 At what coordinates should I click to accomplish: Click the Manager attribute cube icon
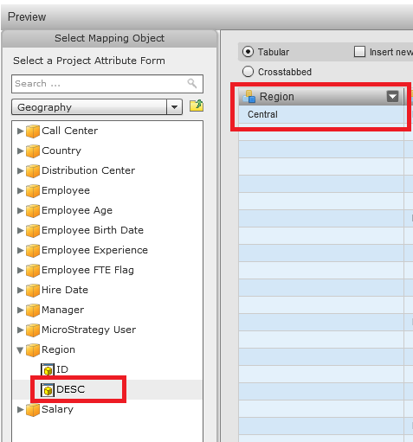(x=33, y=311)
